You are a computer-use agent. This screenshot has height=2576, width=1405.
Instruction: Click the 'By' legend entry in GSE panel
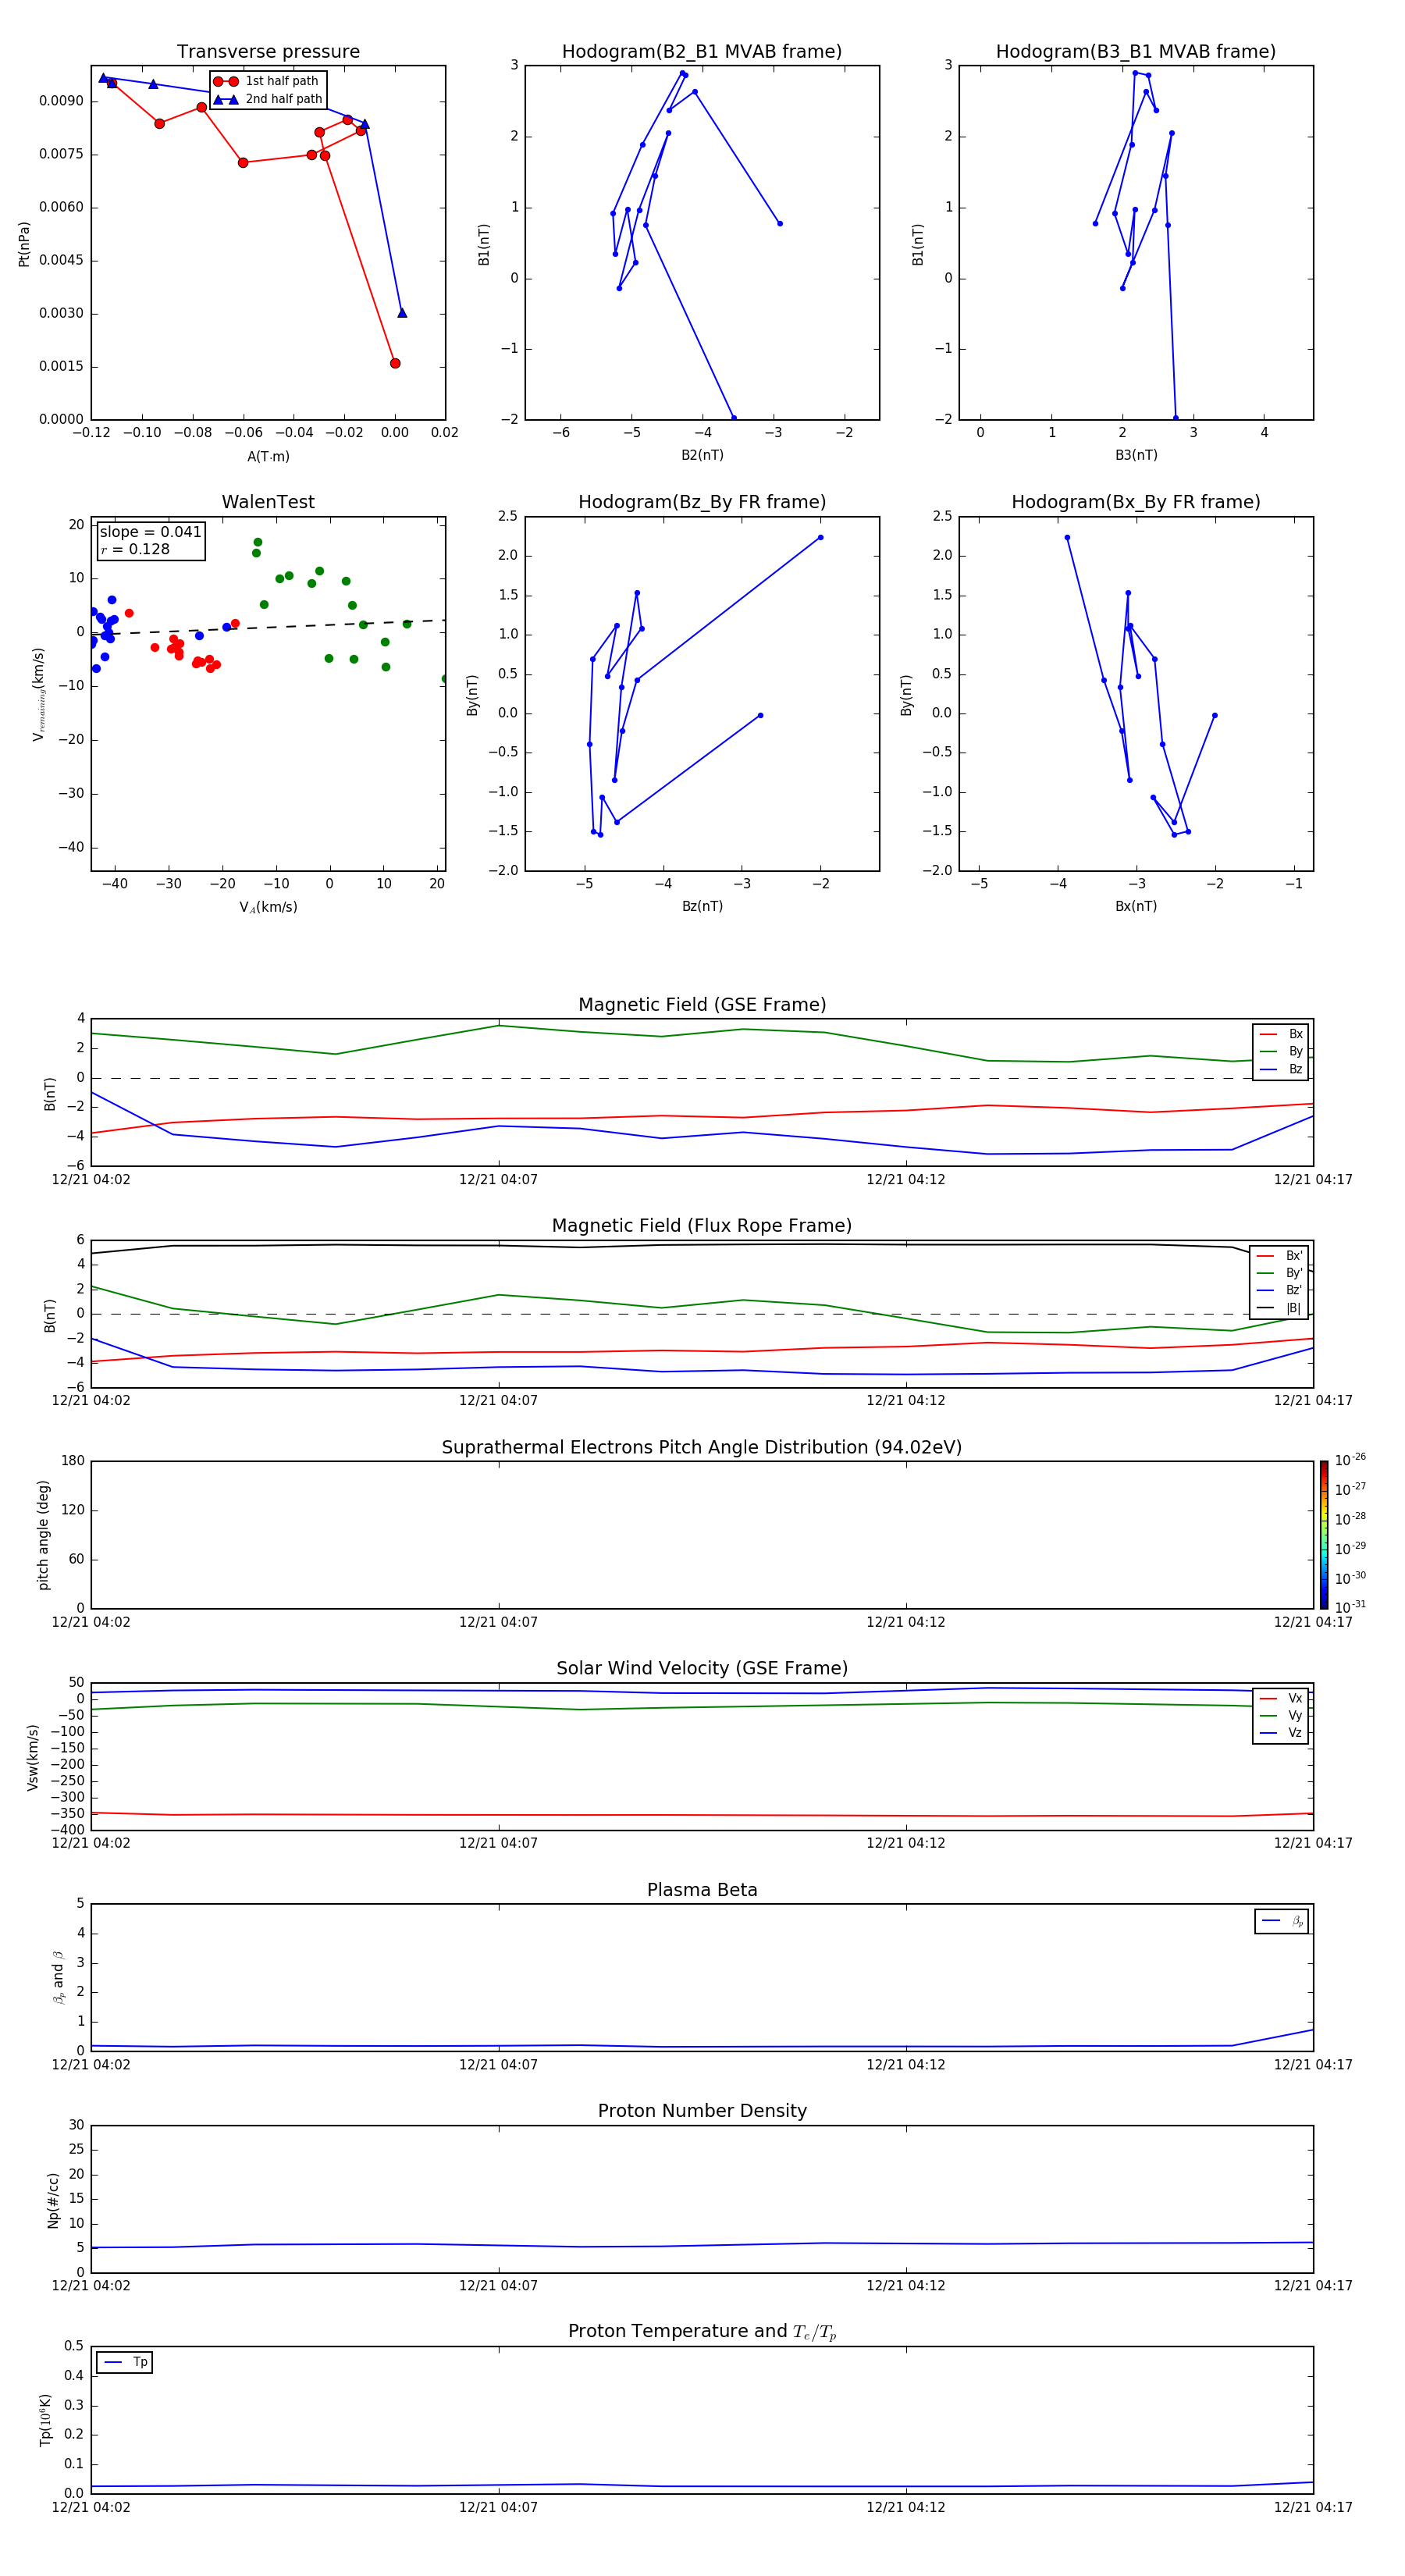(x=1281, y=1052)
